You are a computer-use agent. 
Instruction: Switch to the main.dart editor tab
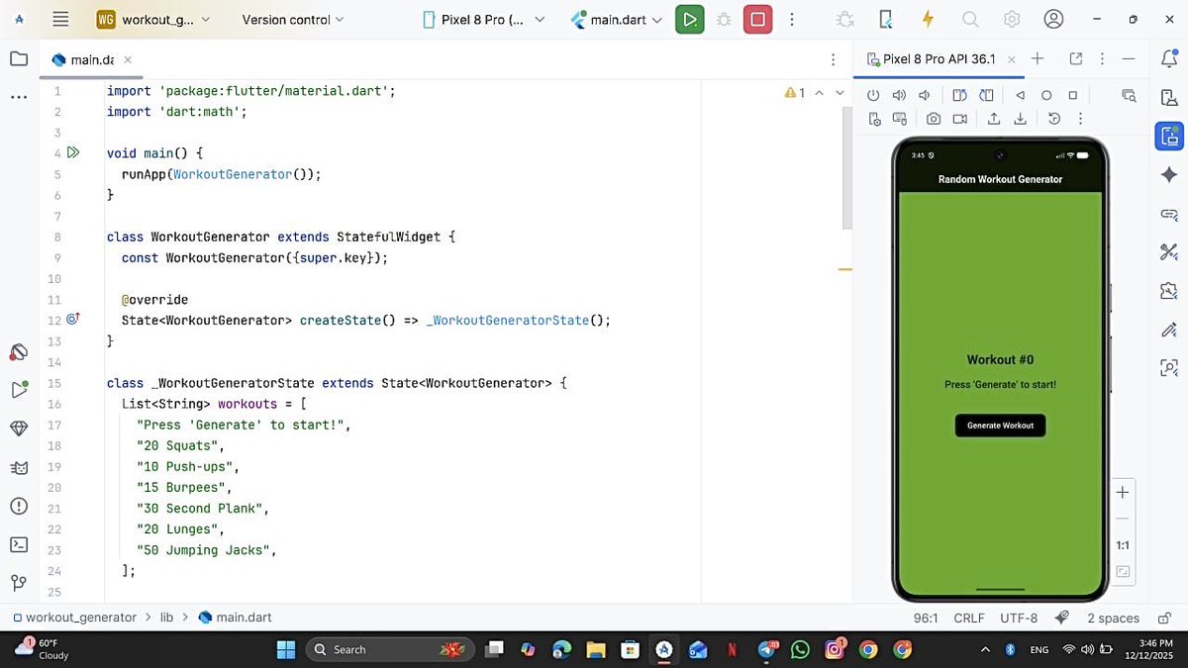[x=91, y=59]
